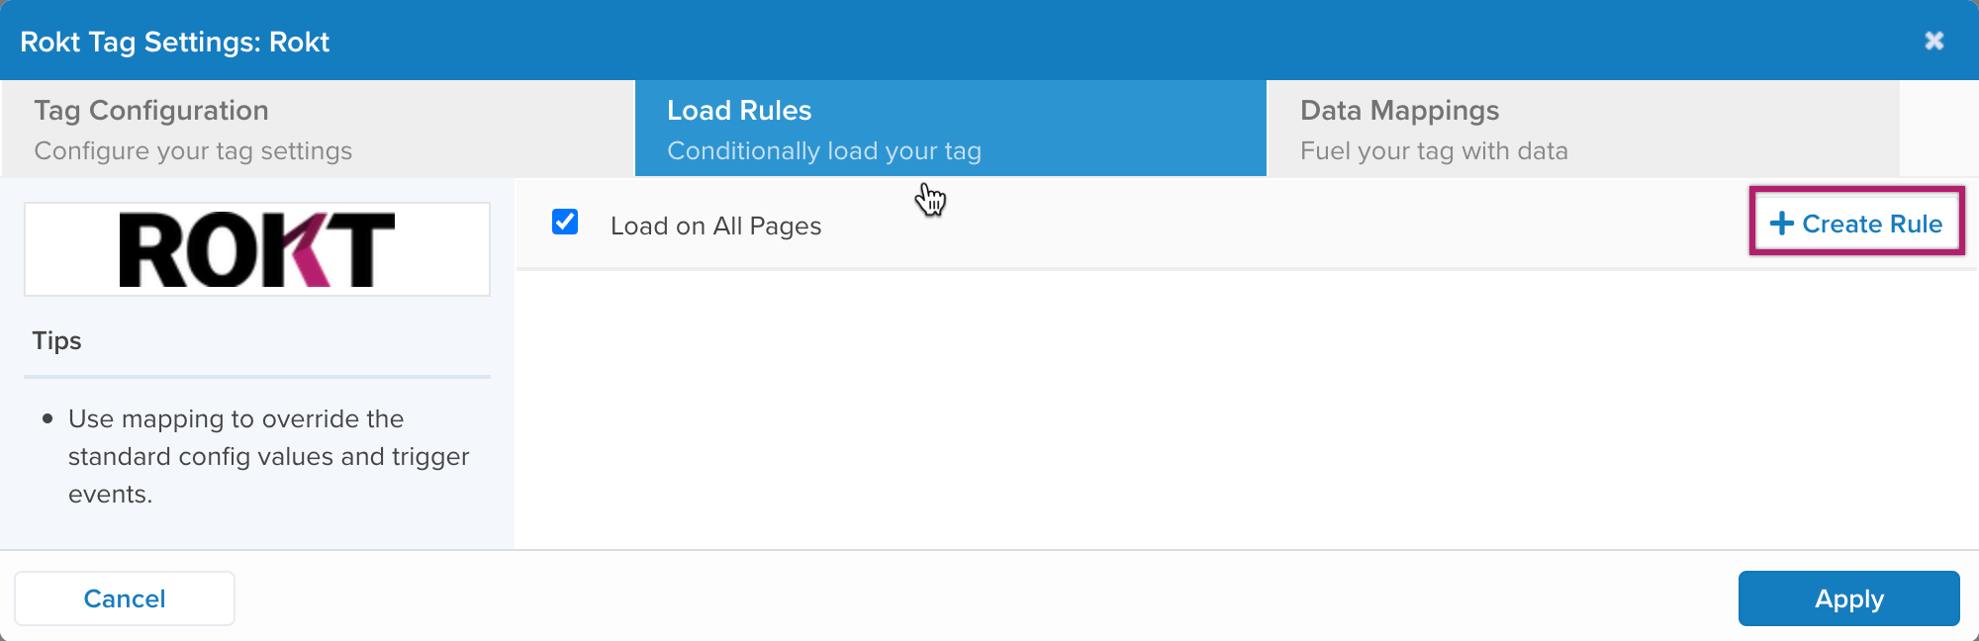
Task: Click the blue dialog header bar
Action: point(989,41)
